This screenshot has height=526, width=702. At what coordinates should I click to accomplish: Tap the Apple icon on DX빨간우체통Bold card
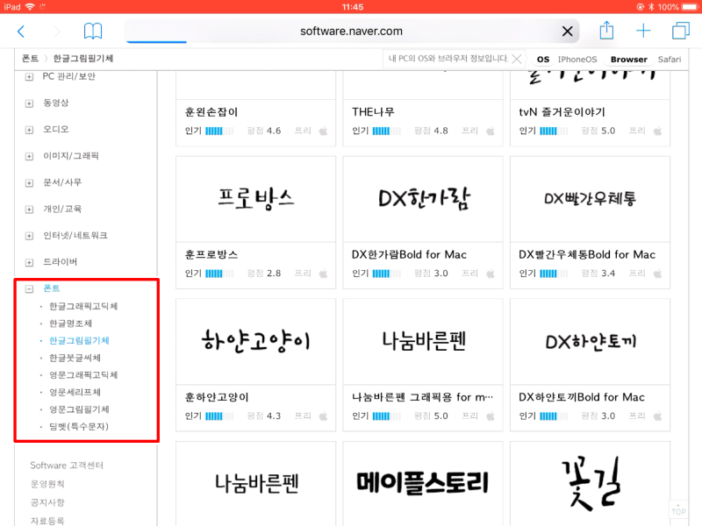point(657,274)
